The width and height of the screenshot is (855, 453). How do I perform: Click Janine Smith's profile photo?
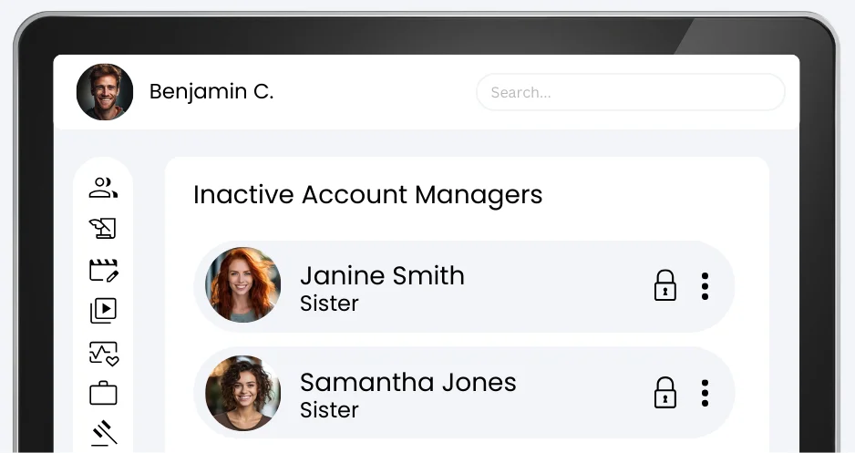[x=243, y=285]
